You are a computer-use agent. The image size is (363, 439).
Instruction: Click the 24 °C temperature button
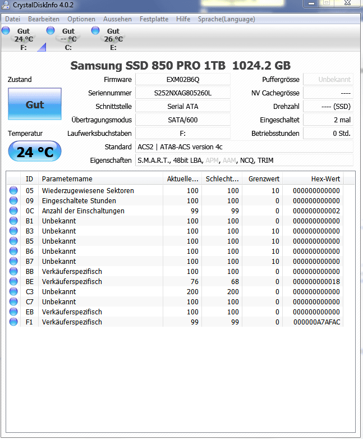[35, 151]
